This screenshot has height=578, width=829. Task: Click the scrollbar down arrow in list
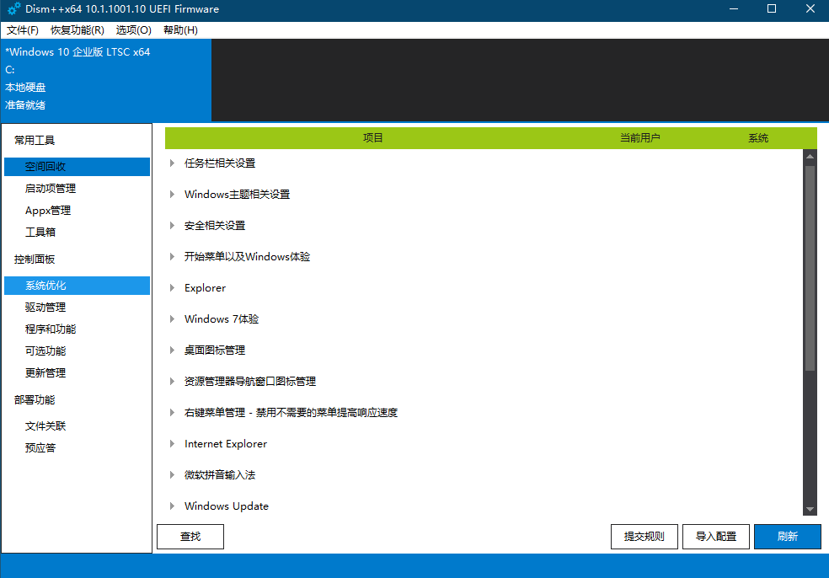tap(810, 510)
